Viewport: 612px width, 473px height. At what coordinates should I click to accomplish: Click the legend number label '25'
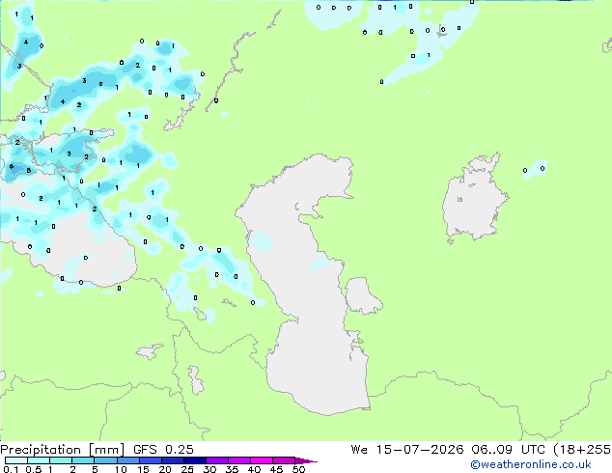187,469
